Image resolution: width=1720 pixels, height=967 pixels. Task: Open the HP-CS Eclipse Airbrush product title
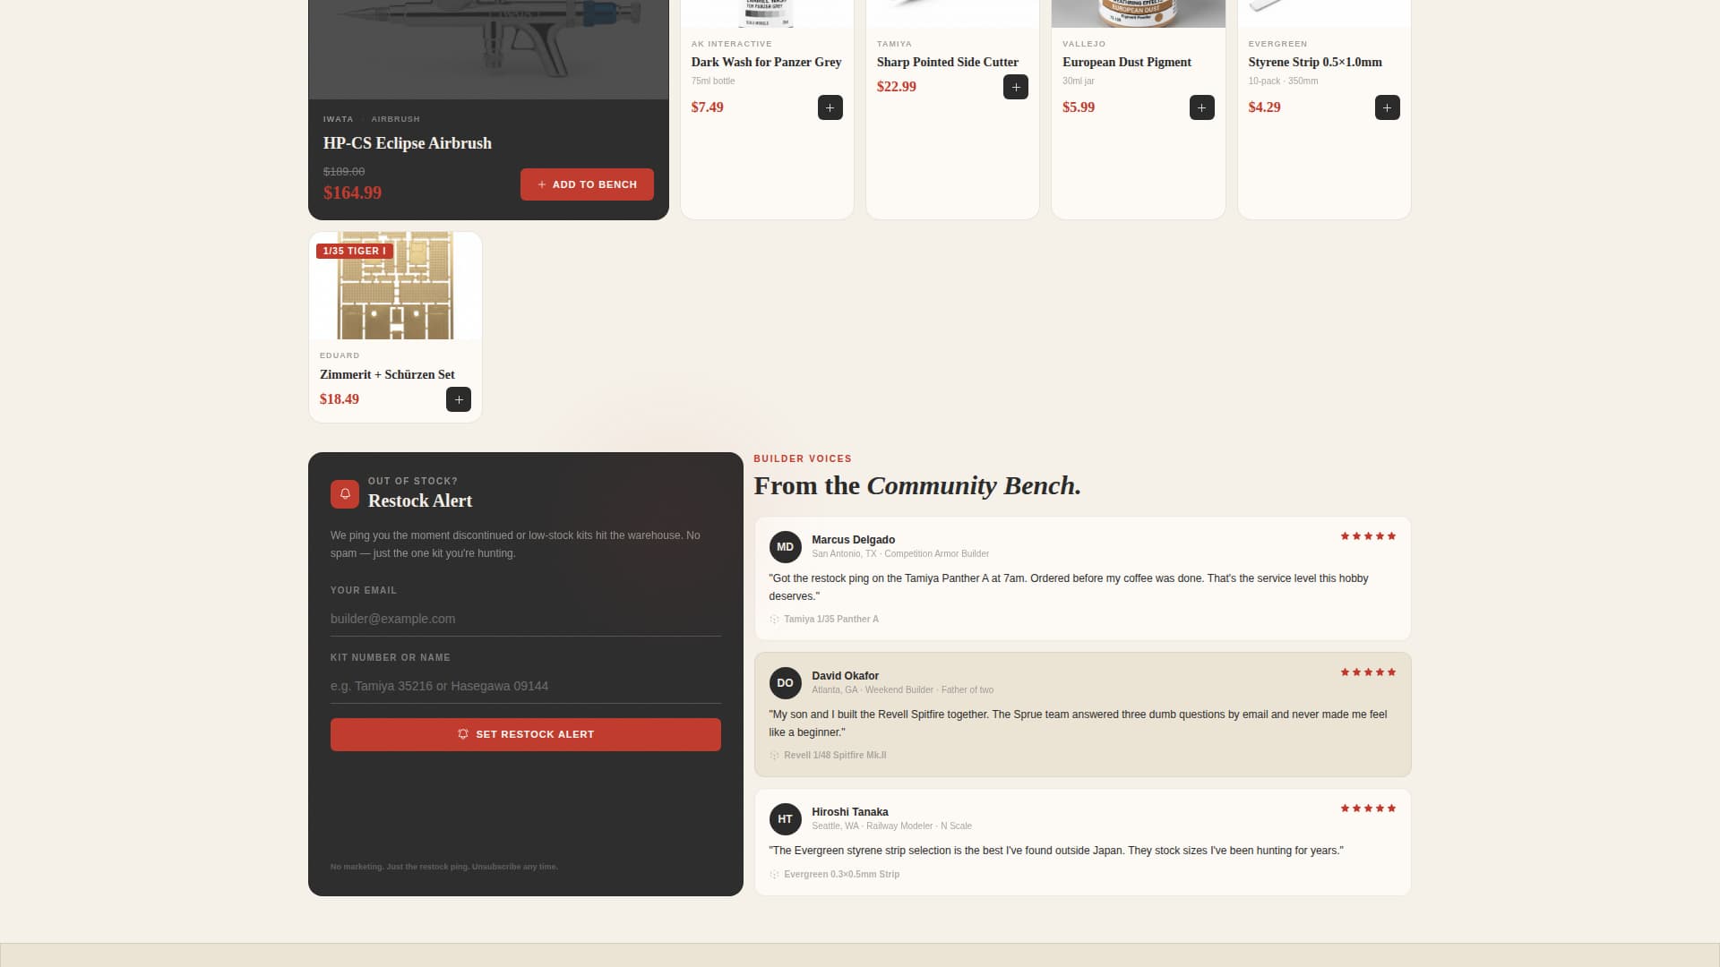click(x=408, y=143)
